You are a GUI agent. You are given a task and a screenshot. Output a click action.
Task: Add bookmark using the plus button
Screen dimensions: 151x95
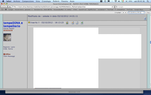pyautogui.click(x=10, y=7)
